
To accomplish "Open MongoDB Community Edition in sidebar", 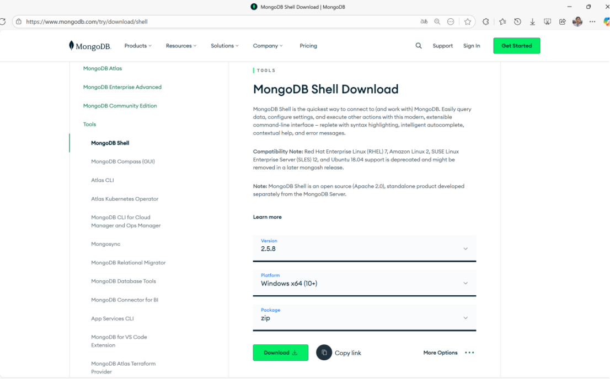I will (120, 106).
